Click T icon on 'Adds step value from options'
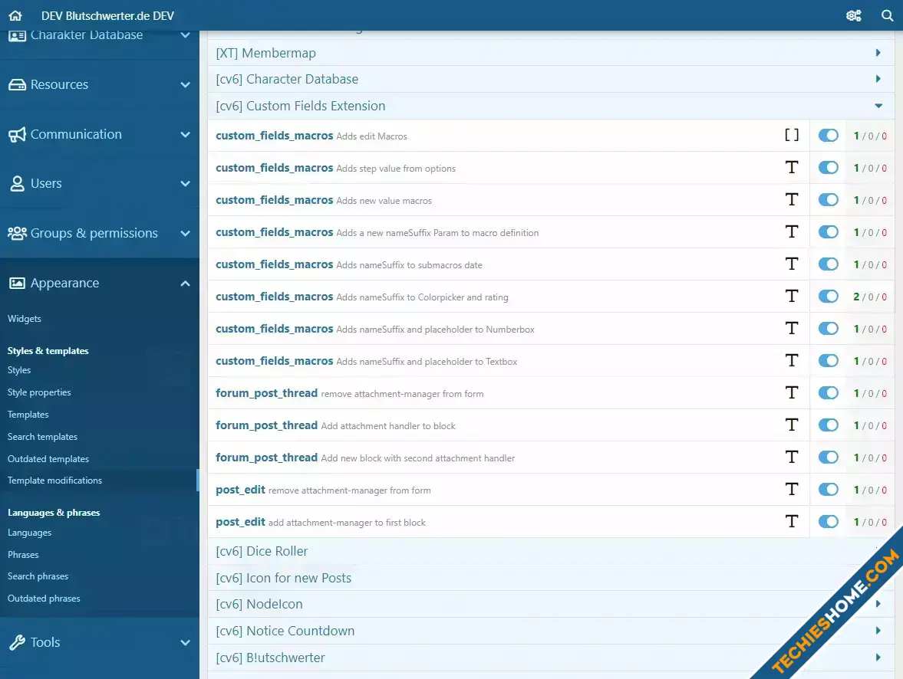Viewport: 903px width, 679px height. tap(792, 167)
